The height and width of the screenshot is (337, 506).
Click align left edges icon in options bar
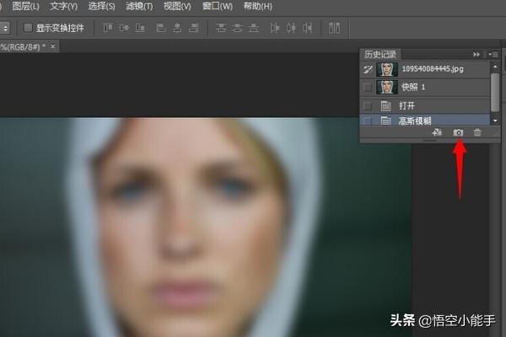coord(161,28)
